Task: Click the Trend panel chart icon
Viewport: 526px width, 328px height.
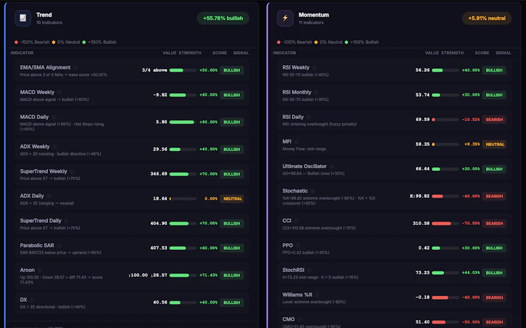Action: coord(23,18)
